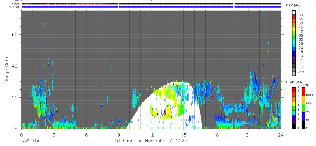Click the "Range Gate" y-axis label
The image size is (316, 146).
click(7, 70)
